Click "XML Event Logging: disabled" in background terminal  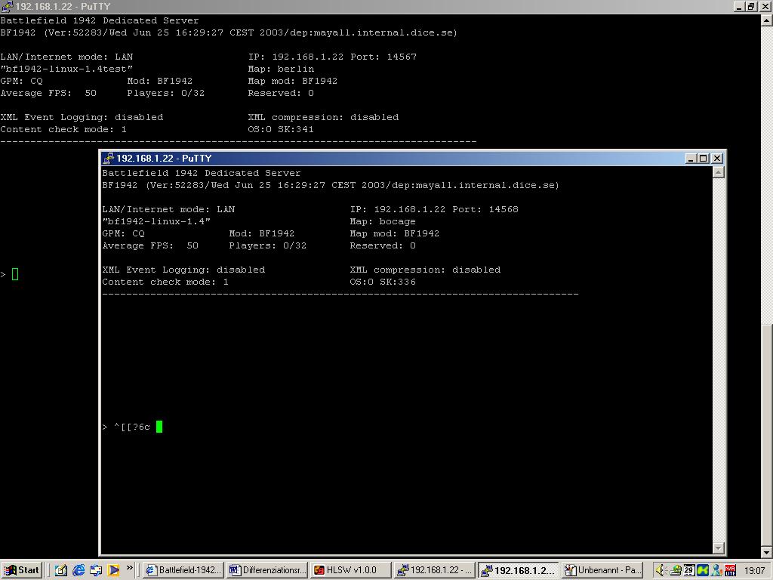[x=82, y=117]
